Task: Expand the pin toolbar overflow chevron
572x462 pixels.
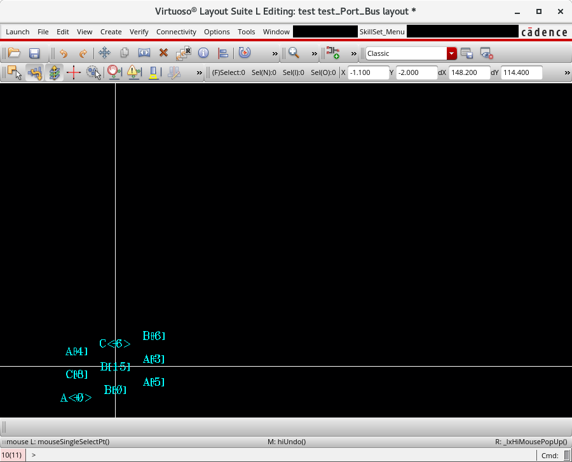Action: click(x=354, y=53)
